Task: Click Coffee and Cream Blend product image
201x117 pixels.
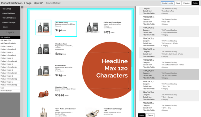Action: (x=93, y=28)
